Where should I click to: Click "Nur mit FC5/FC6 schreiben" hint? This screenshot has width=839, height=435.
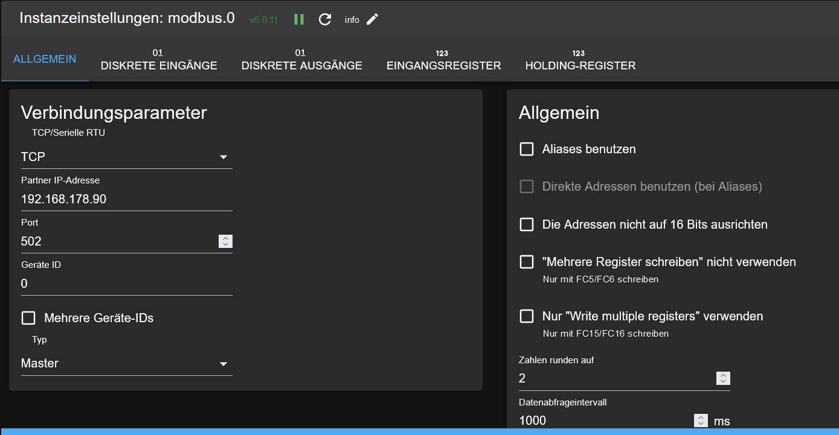[x=600, y=279]
